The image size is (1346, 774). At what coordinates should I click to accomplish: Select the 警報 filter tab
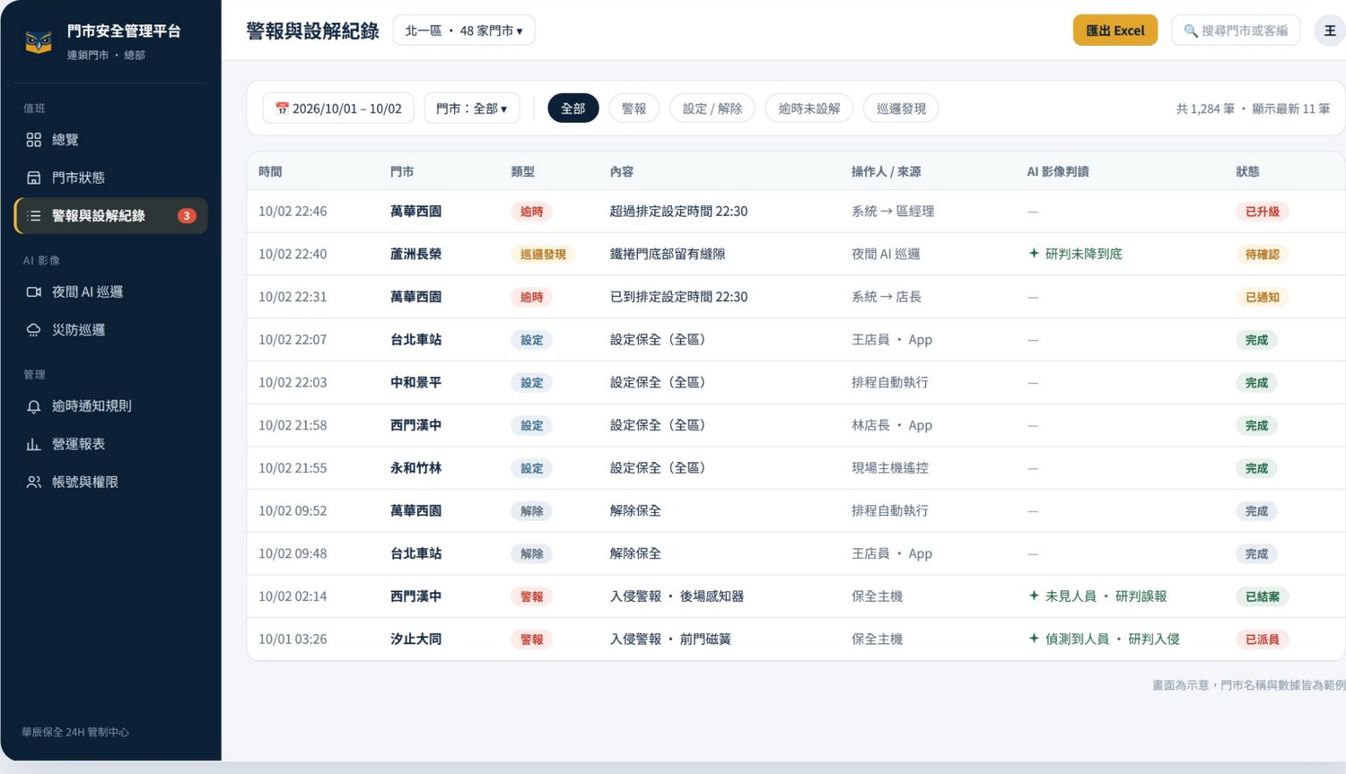(634, 109)
